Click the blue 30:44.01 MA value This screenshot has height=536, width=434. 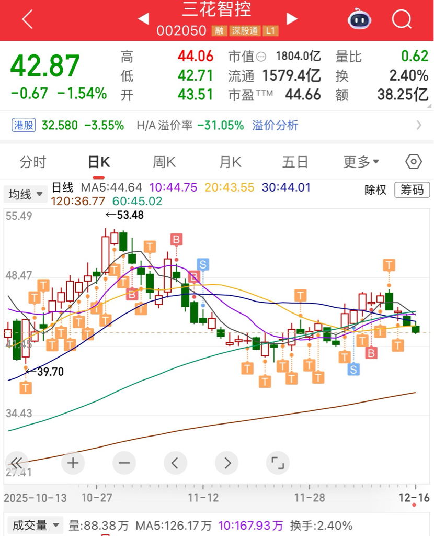(x=286, y=187)
